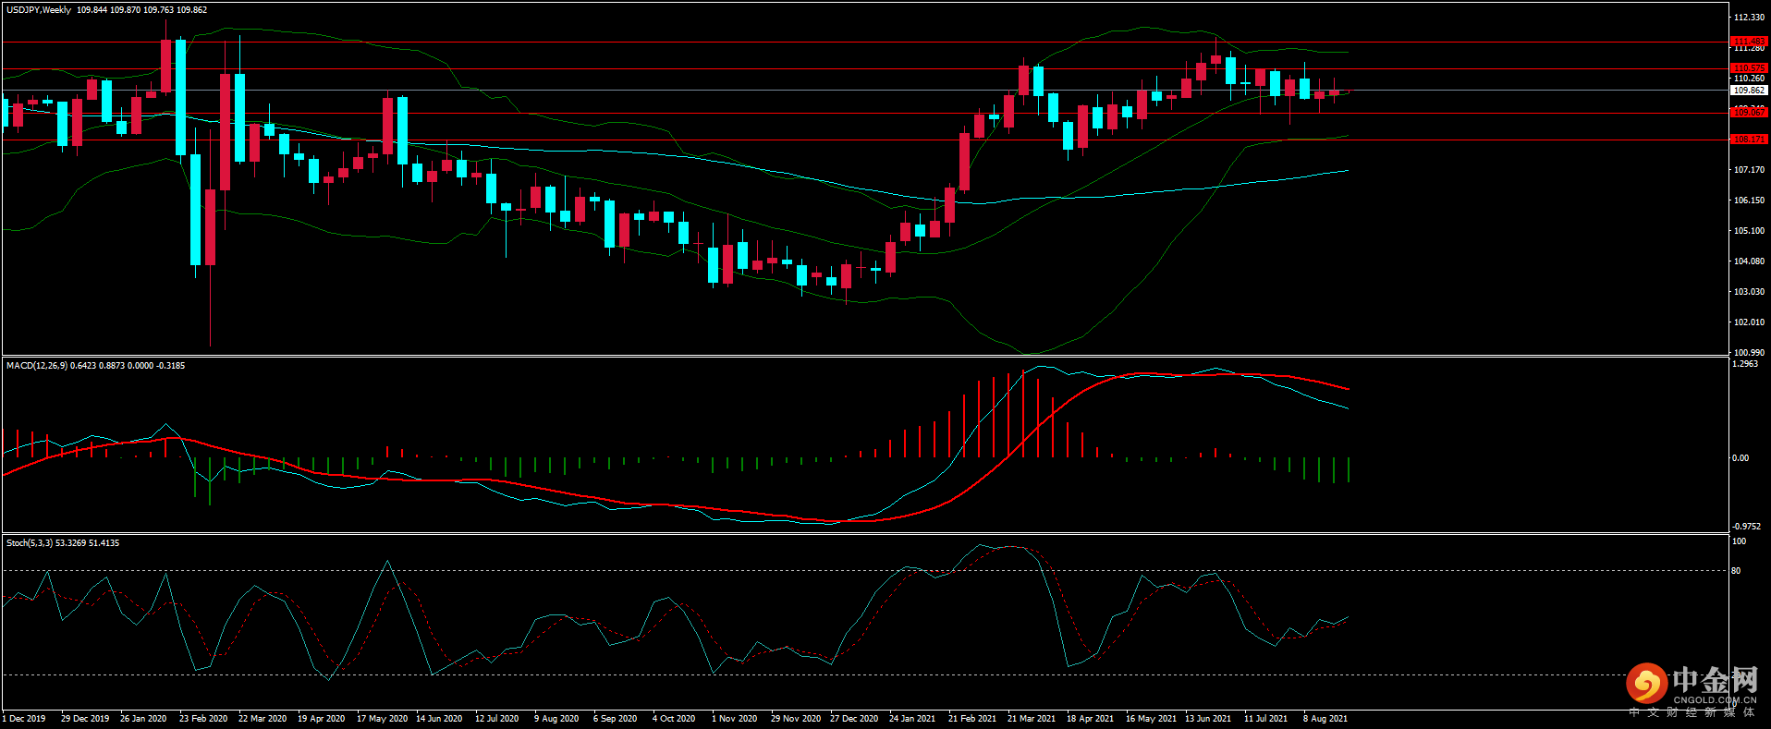Image resolution: width=1771 pixels, height=729 pixels.
Task: Click the MACD(12,26,9) indicator label
Action: 36,366
